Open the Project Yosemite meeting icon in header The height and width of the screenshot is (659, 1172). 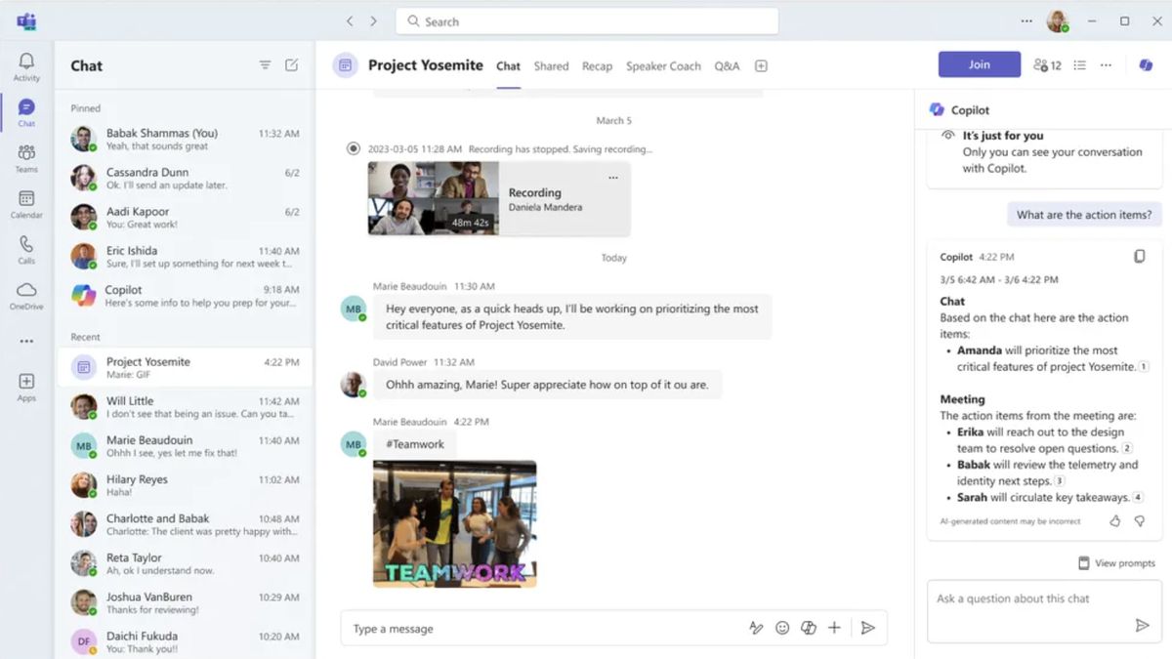pyautogui.click(x=345, y=65)
